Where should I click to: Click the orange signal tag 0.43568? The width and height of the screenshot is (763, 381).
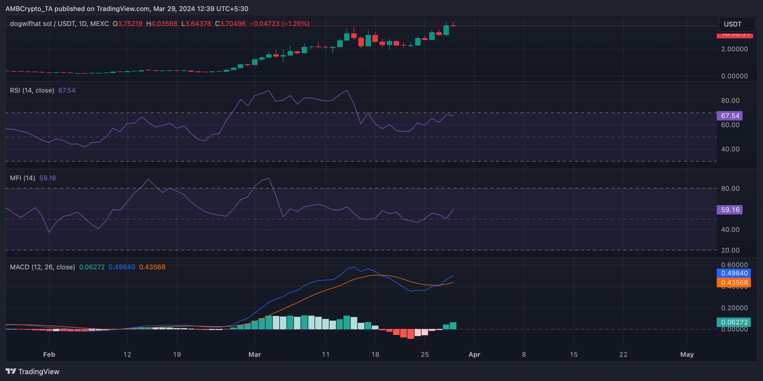[x=733, y=283]
